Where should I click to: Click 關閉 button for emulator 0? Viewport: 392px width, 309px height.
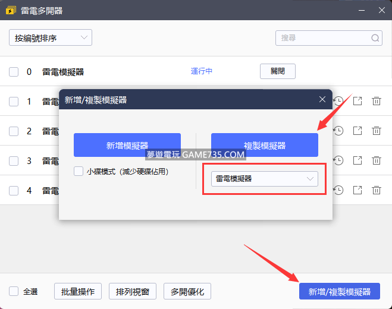pos(278,71)
